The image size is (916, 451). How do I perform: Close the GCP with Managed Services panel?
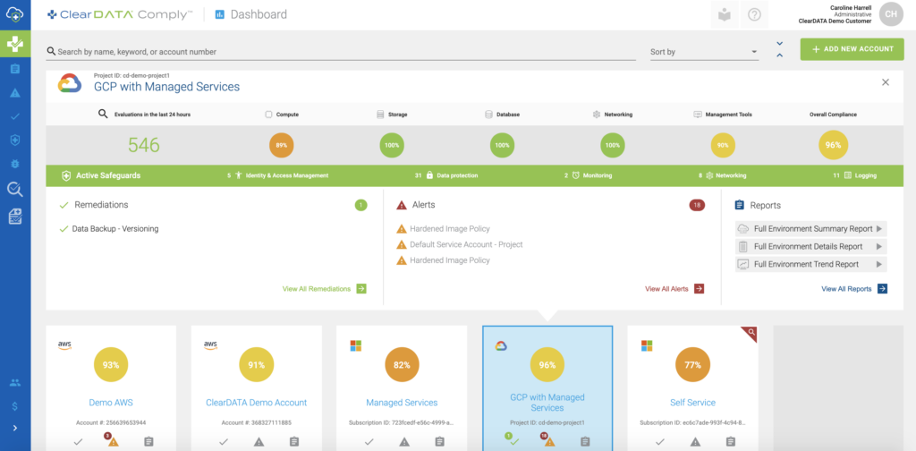(x=886, y=82)
